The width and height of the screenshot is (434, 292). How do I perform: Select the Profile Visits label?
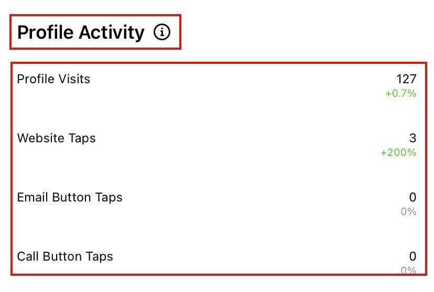[x=53, y=79]
